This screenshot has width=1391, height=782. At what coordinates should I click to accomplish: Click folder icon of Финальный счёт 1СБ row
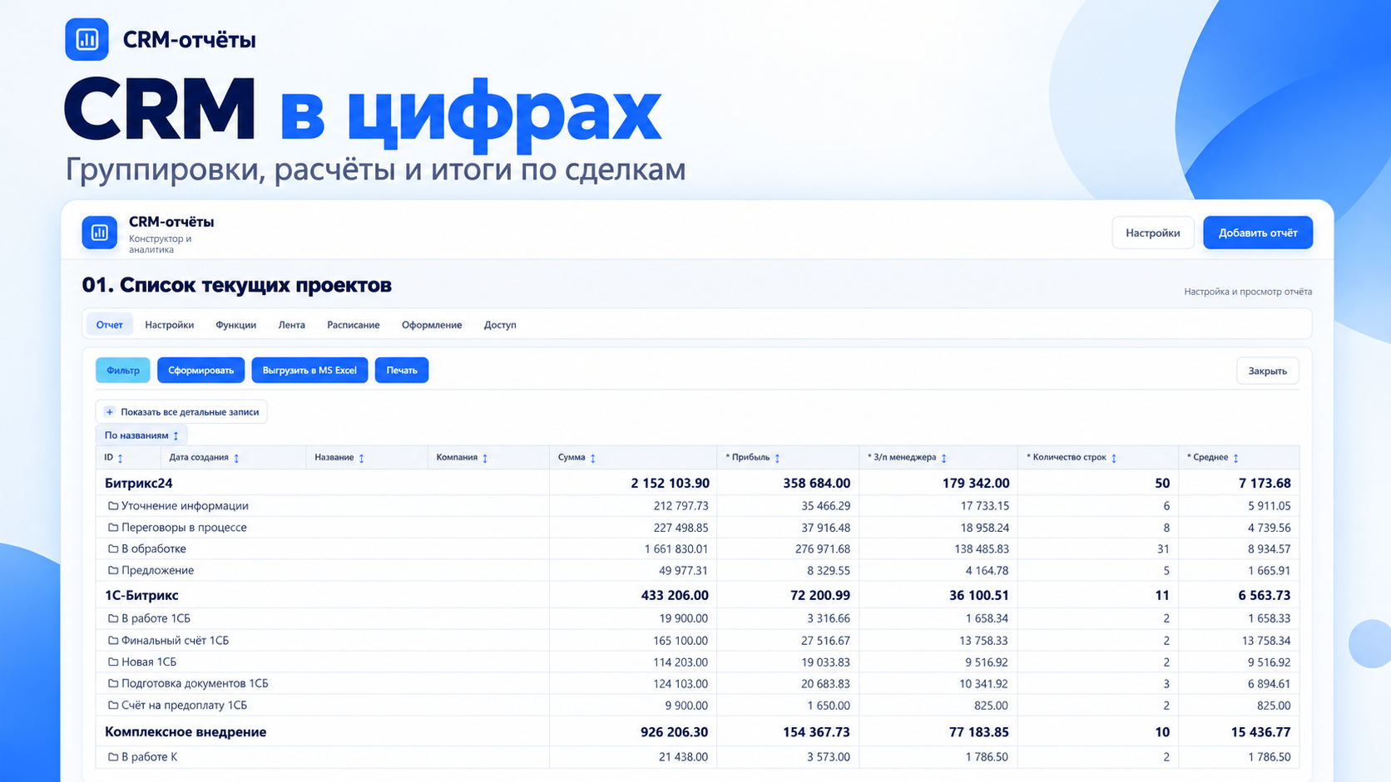pos(113,640)
